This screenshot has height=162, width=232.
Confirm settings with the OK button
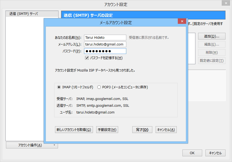pos(192,153)
